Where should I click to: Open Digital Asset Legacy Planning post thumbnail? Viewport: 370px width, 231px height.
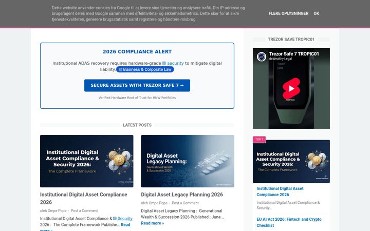188,161
